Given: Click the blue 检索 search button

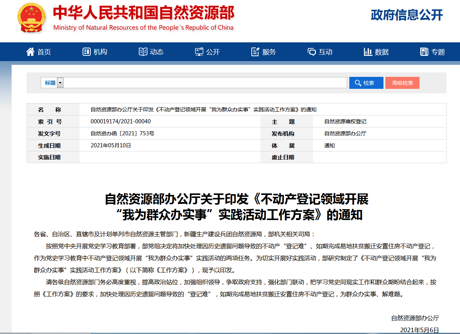Looking at the screenshot, I should coord(366,83).
